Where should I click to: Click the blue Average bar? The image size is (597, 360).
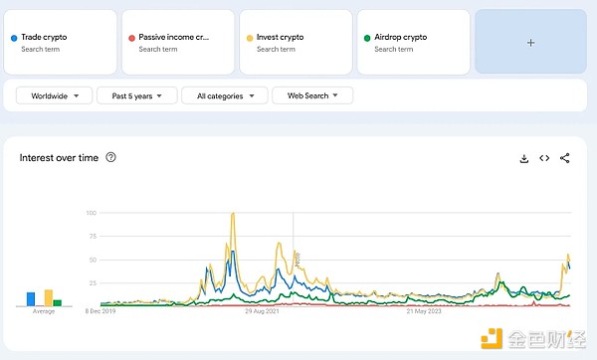[x=31, y=299]
